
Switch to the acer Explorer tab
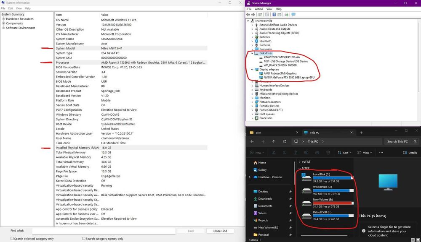pos(274,133)
